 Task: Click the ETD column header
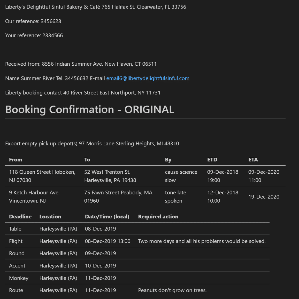[x=212, y=160]
